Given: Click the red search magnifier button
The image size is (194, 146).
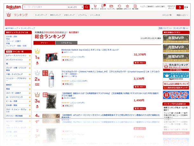Looking at the screenshot, I should point(87,7).
